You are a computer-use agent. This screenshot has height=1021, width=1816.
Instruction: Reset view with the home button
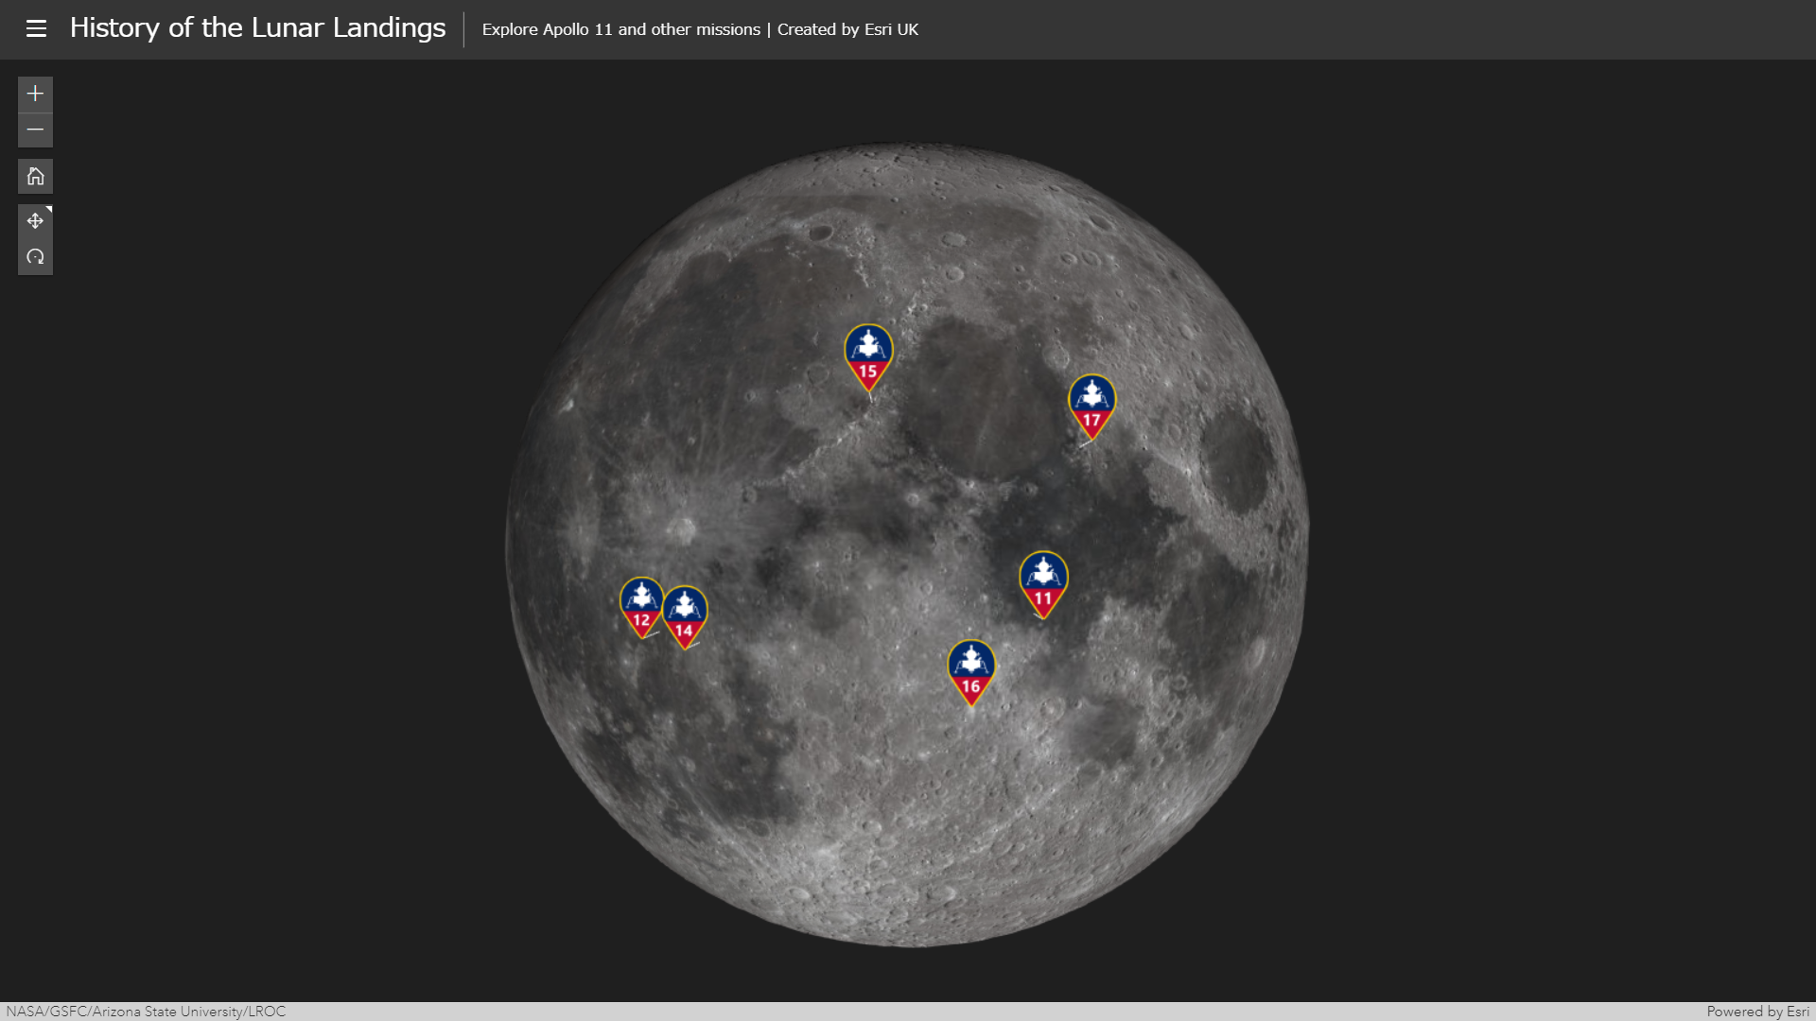(x=35, y=176)
